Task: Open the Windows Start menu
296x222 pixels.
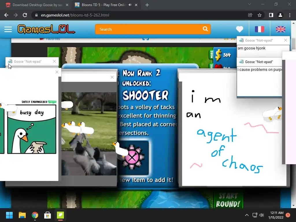Action: 9,215
